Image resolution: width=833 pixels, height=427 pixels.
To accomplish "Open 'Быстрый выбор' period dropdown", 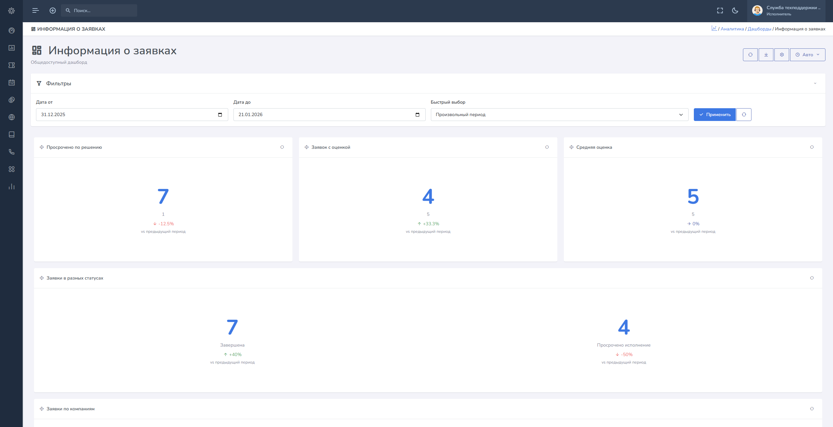I will pyautogui.click(x=559, y=114).
